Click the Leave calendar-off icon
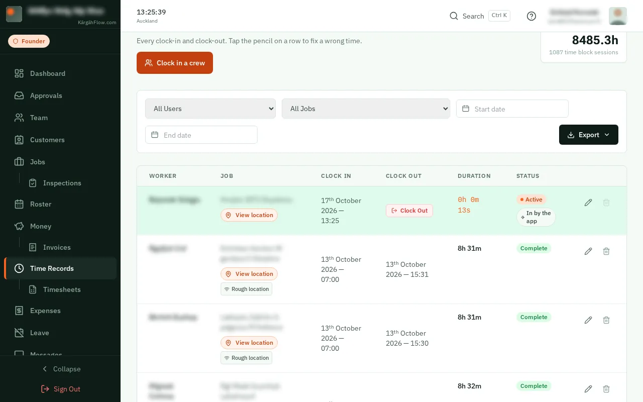Viewport: 643px width, 402px height. (19, 333)
